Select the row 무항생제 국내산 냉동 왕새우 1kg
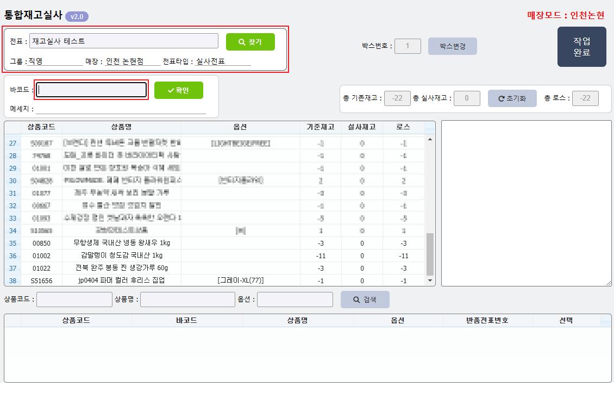The height and width of the screenshot is (393, 614). click(125, 243)
